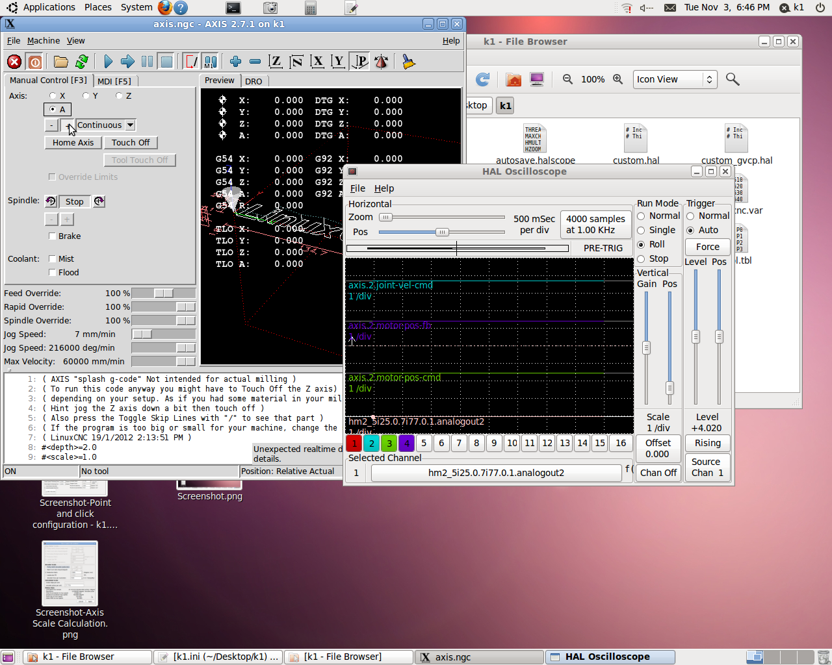Screen dimensions: 832x665
Task: Select the X axis radio button
Action: click(x=53, y=95)
